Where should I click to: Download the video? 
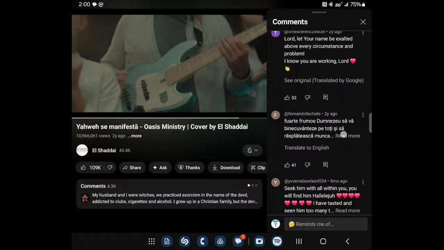(226, 168)
